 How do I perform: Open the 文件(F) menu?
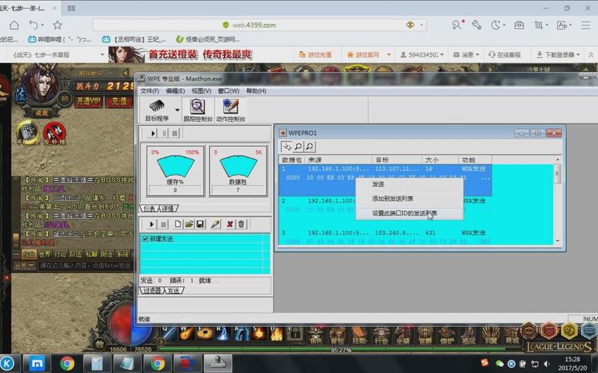[150, 90]
